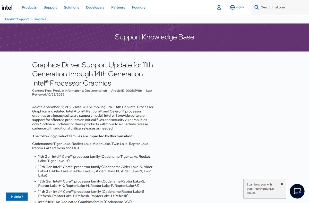Screen dimensions: 309x203
Task: Click the 14th Gen Intel Core bullet item
Action: tap(91, 194)
